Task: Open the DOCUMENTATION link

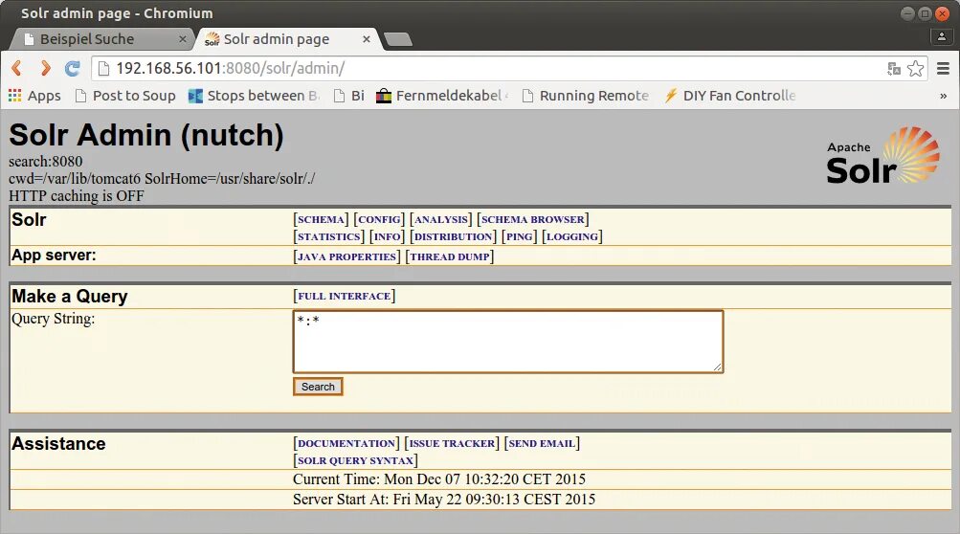Action: 346,443
